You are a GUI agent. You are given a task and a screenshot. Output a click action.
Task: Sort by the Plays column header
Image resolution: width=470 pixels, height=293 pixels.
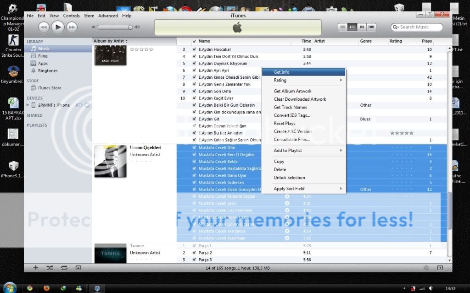pyautogui.click(x=425, y=41)
